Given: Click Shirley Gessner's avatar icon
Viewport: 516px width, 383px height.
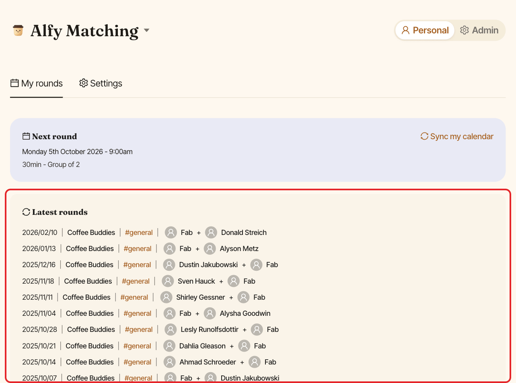Looking at the screenshot, I should (x=166, y=297).
